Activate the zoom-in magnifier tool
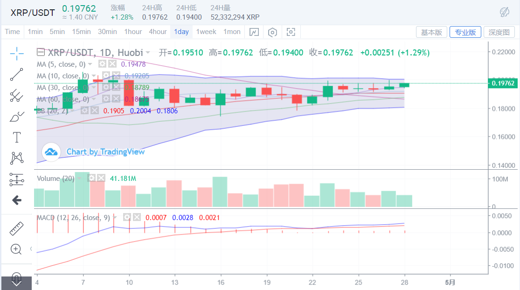Image resolution: width=520 pixels, height=290 pixels. (x=17, y=249)
